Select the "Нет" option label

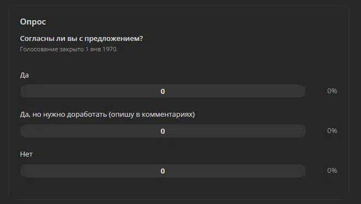26,154
